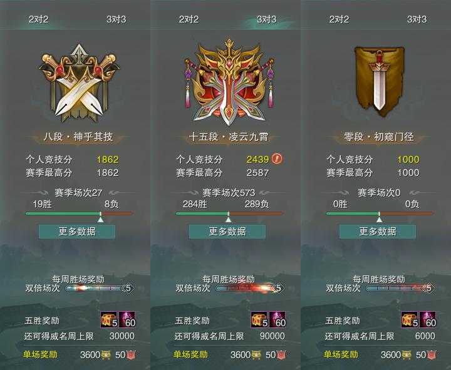Click 更多数据 button in the 零段 panel
The width and height of the screenshot is (451, 370).
tap(378, 232)
